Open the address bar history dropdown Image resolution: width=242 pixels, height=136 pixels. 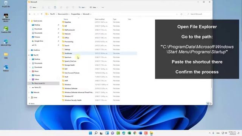(x=177, y=14)
